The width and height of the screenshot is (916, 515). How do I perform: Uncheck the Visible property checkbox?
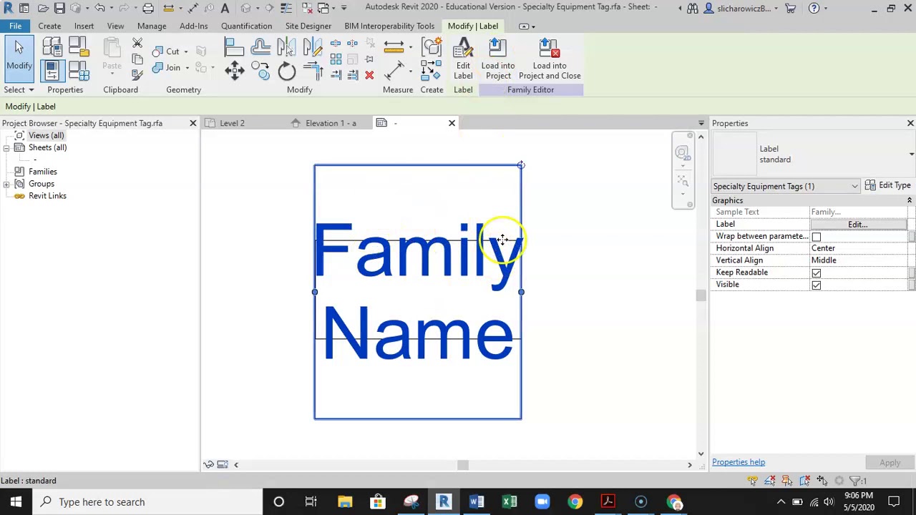pyautogui.click(x=817, y=285)
